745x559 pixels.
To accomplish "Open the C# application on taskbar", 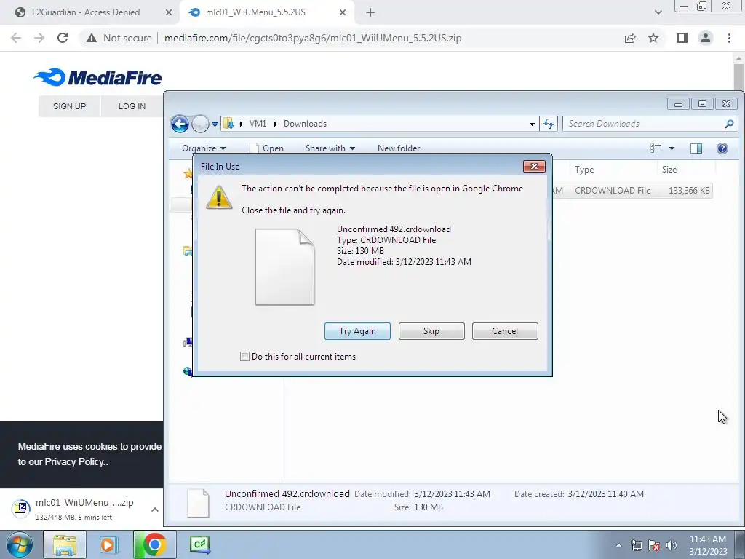I will 199,544.
